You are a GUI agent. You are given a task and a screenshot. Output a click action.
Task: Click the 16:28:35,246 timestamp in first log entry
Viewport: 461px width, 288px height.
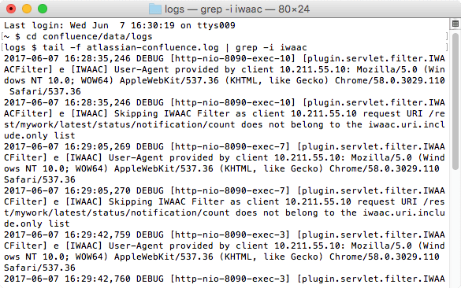pyautogui.click(x=98, y=58)
